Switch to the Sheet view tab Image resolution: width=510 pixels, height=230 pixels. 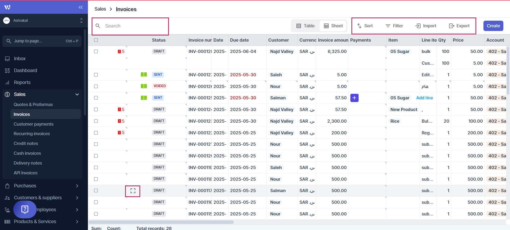[333, 26]
